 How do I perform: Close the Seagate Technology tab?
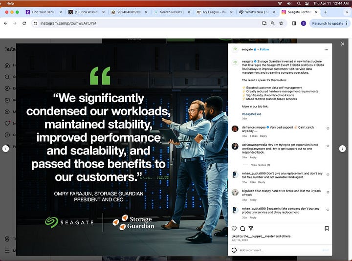pos(316,12)
